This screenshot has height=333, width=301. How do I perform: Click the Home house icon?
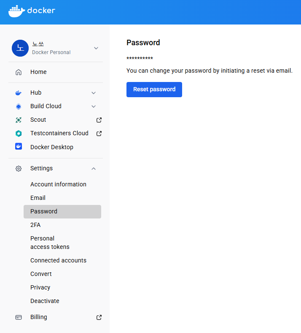(19, 72)
